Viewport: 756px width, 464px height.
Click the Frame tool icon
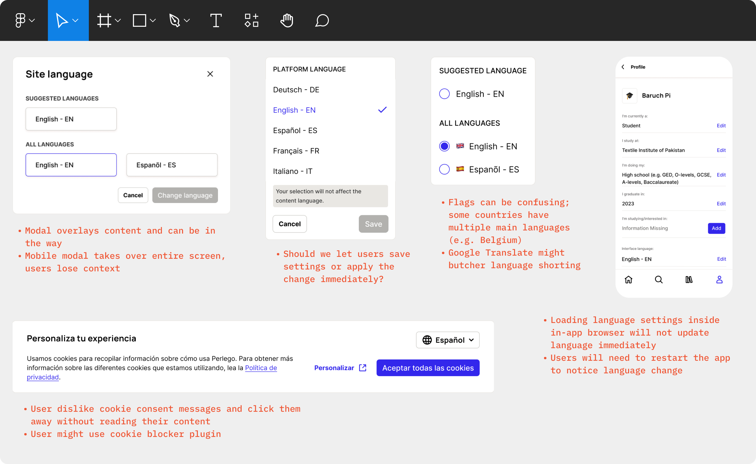click(104, 20)
